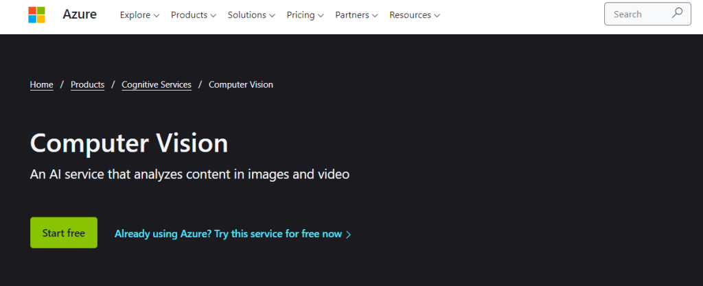Go to Home breadcrumb link
The height and width of the screenshot is (286, 703).
point(42,84)
